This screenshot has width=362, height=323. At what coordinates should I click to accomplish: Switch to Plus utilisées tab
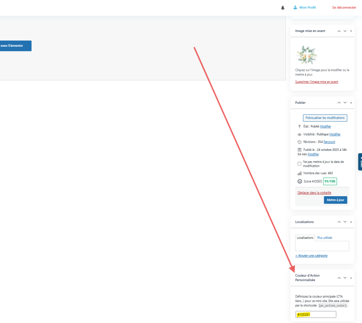[325, 238]
